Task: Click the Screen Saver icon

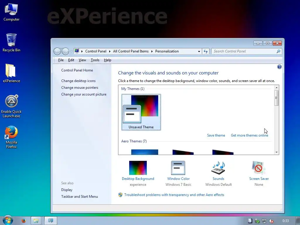Action: coord(259,168)
